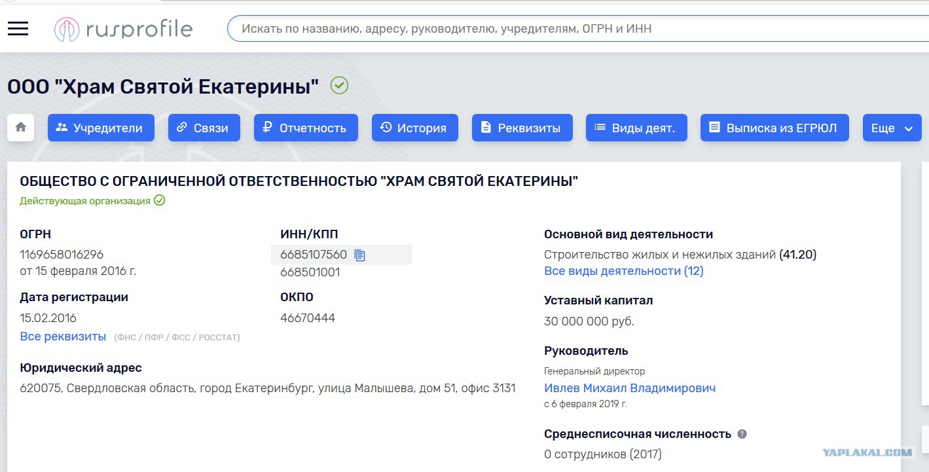929x472 pixels.
Task: View the История tab
Action: tap(415, 128)
